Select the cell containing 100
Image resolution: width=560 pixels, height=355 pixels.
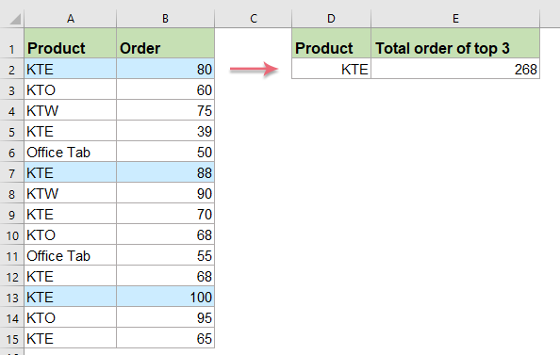click(165, 297)
